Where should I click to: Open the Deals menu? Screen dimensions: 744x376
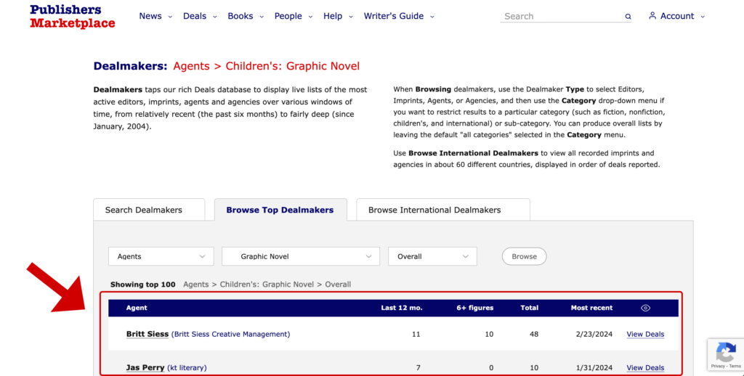199,16
